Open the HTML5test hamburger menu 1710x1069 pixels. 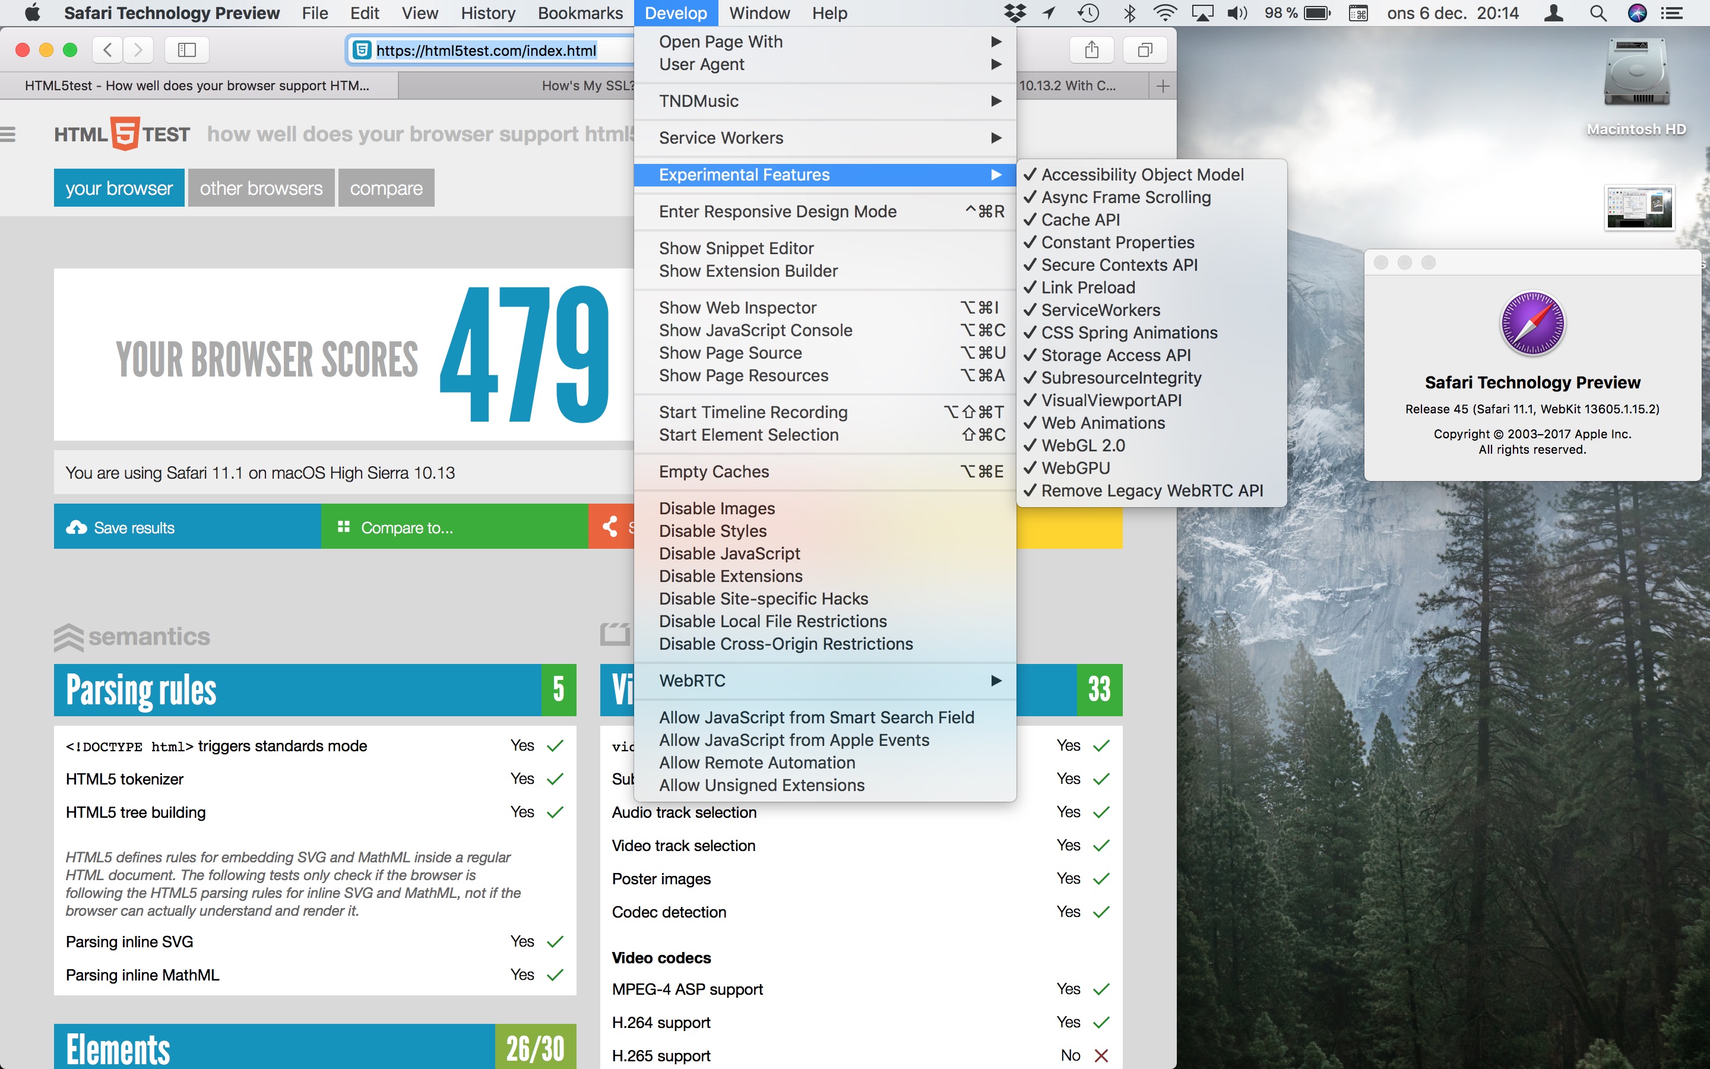click(x=8, y=134)
